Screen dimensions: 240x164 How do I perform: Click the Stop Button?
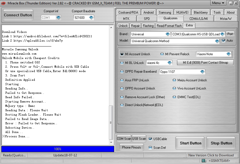[221, 143]
